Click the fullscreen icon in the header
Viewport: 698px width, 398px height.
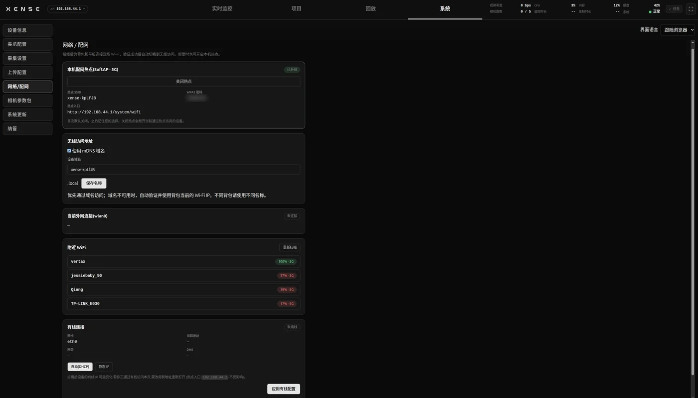coord(691,9)
